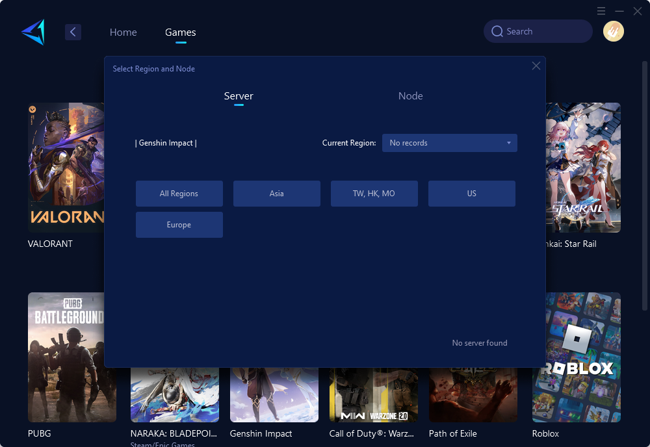Open the Call of Duty Warzone thumbnail
Viewport: 650px width, 447px height.
click(x=374, y=395)
